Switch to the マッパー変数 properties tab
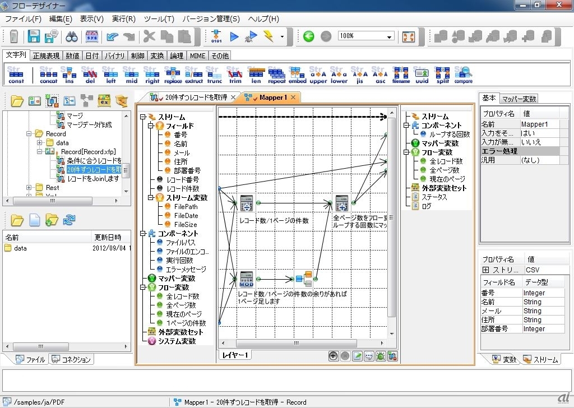This screenshot has height=408, width=574. [x=519, y=99]
